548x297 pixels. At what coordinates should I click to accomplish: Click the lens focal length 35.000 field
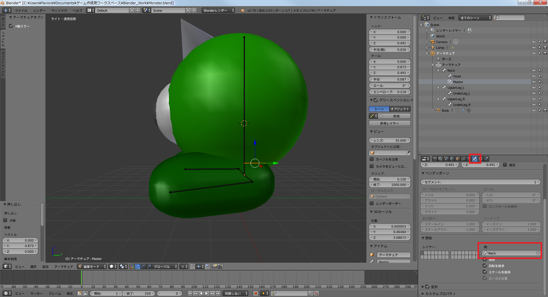[390, 140]
